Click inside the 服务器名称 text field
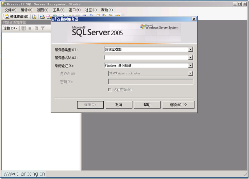The width and height of the screenshot is (249, 179). click(146, 57)
